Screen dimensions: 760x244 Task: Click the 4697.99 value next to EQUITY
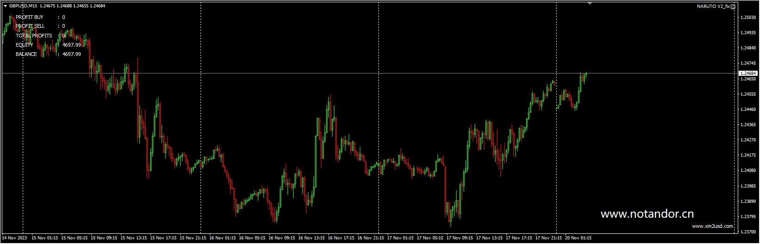72,45
